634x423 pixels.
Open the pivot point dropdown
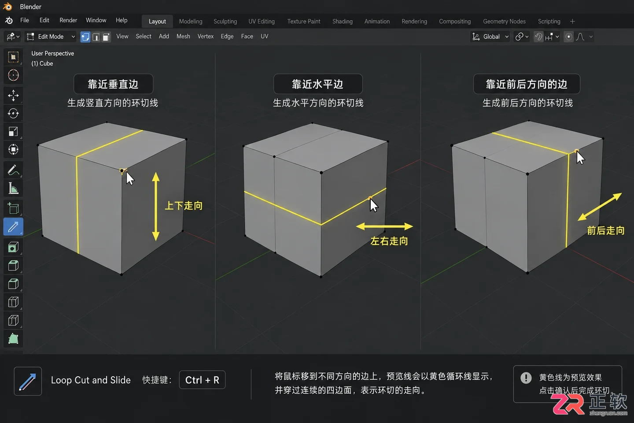click(522, 37)
